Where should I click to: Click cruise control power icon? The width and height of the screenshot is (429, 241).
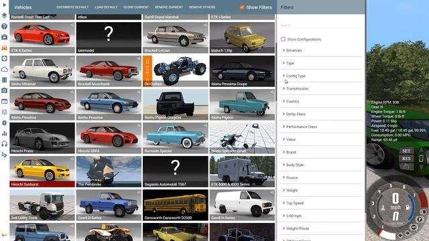[406, 167]
